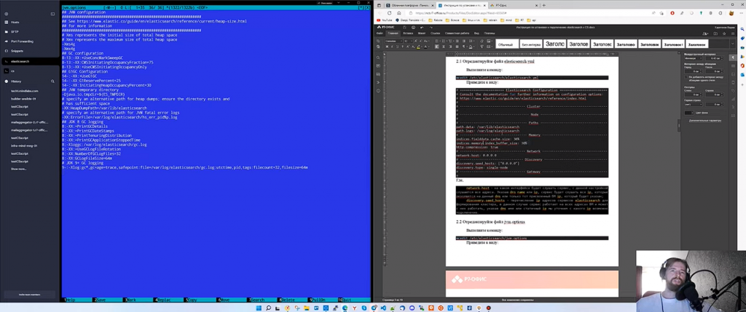The image size is (746, 312).
Task: Apply Без интервала style
Action: point(531,44)
